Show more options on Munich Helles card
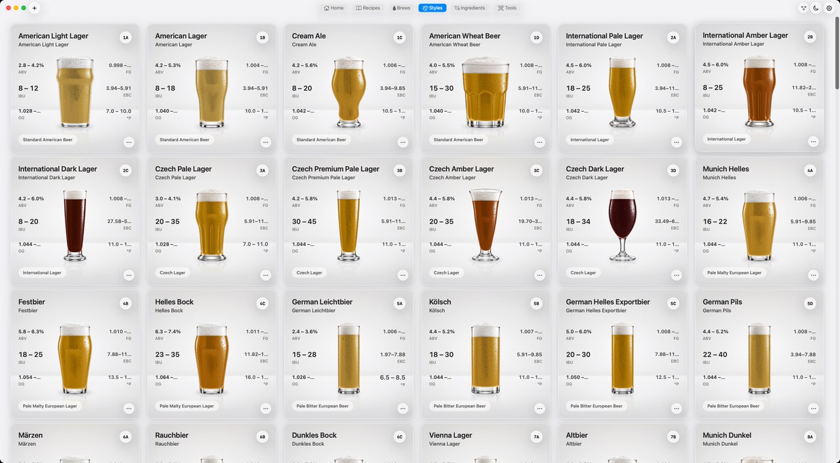 (x=813, y=275)
